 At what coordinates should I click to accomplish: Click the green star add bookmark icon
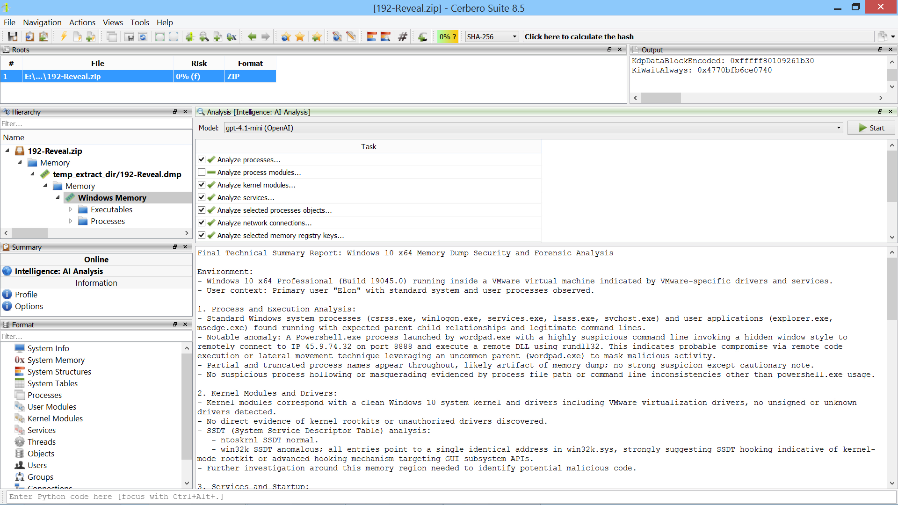tap(316, 36)
